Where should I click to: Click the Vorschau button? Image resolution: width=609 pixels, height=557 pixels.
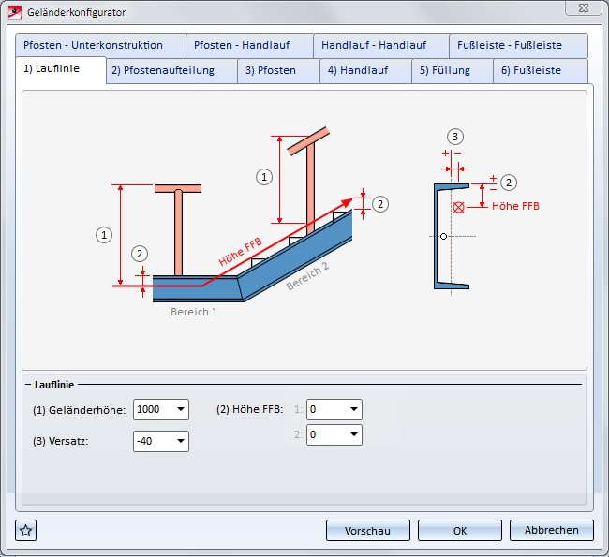(368, 530)
